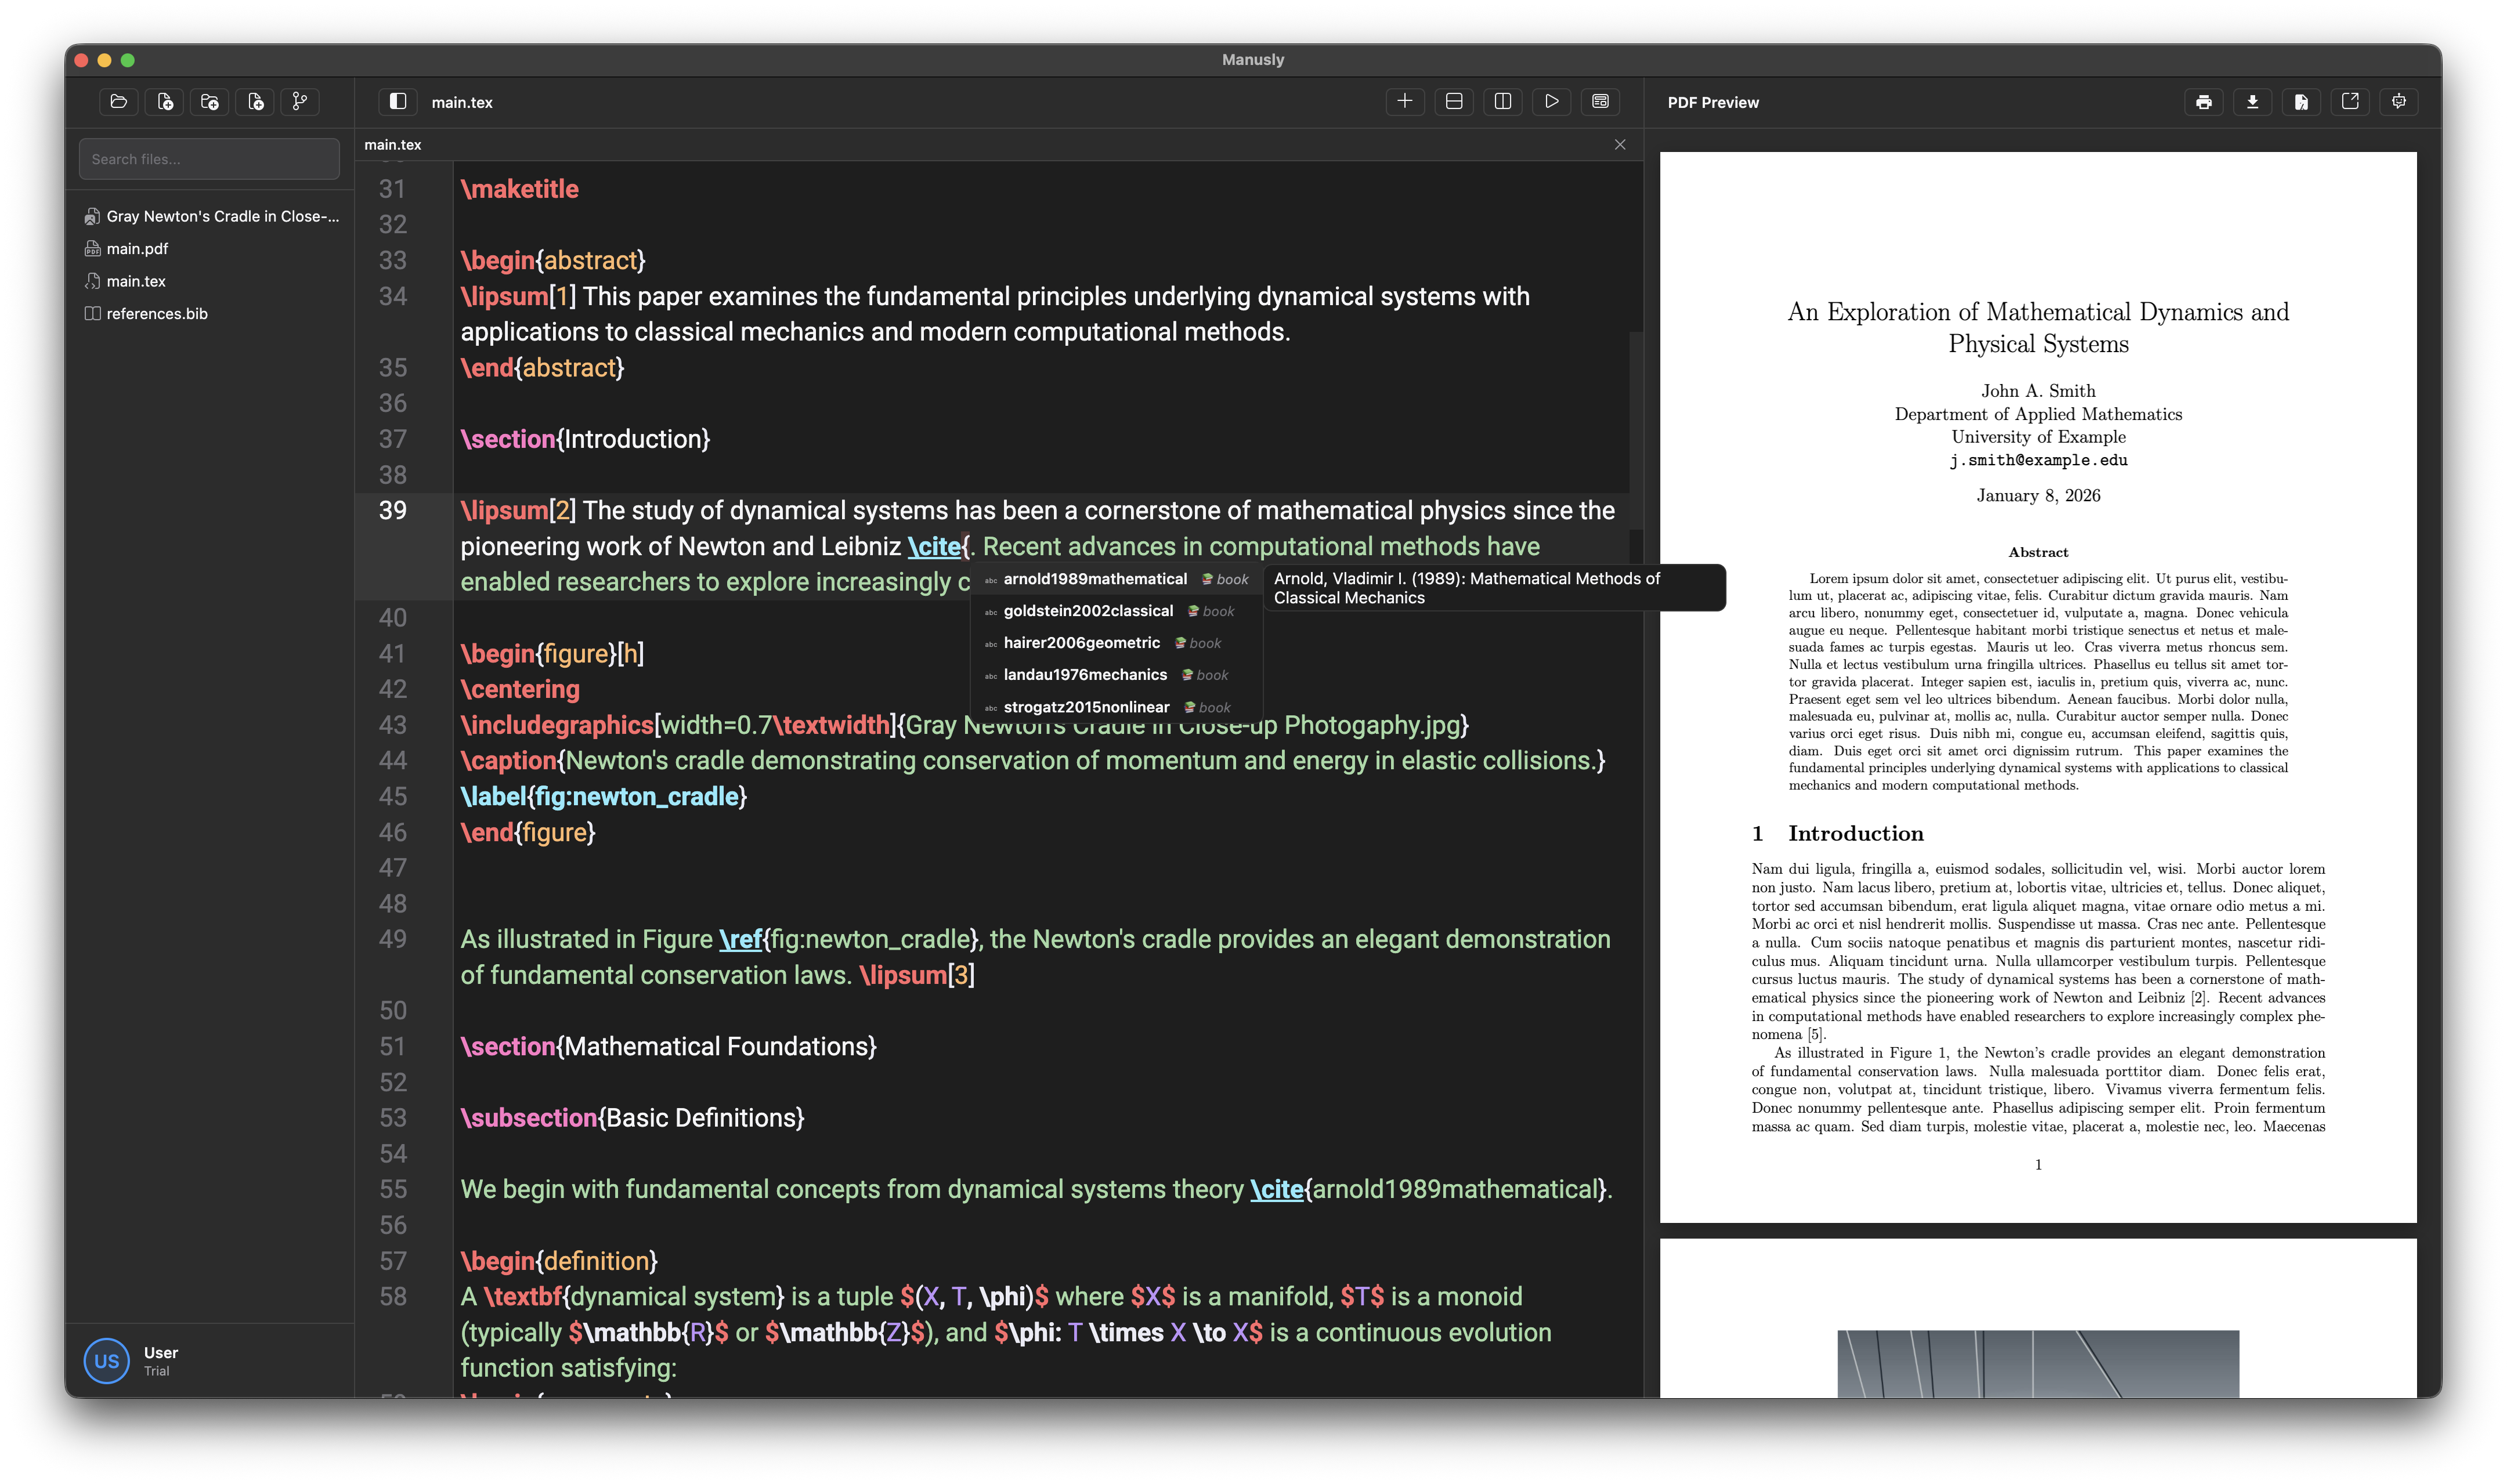Toggle vertical split editor layout
The width and height of the screenshot is (2507, 1484).
click(x=1503, y=101)
